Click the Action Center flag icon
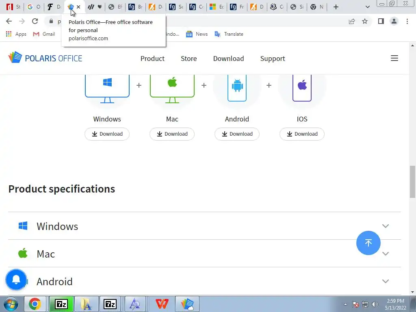 (355, 304)
